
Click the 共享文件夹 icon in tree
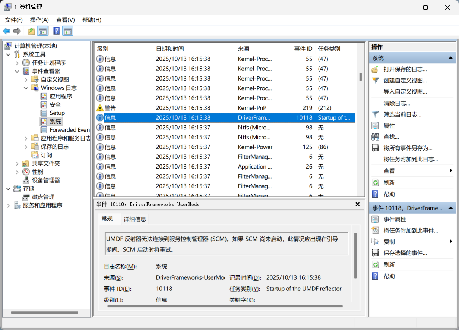pos(26,163)
